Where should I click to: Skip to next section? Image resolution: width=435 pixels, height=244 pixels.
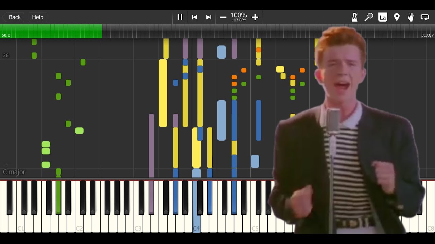coord(209,17)
